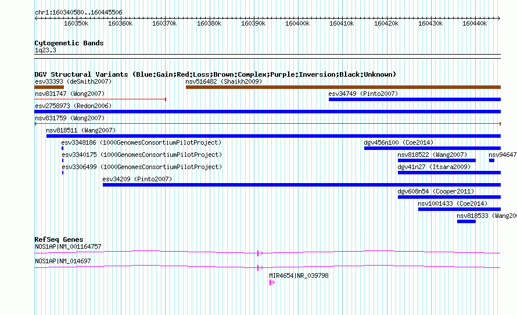
Task: Click the dgv456n100 (Coe2014) blue bar
Action: 432,148
